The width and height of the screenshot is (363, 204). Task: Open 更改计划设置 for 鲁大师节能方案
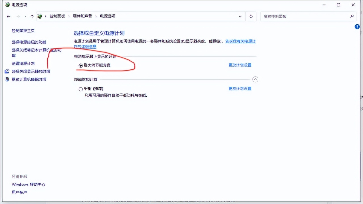(240, 65)
